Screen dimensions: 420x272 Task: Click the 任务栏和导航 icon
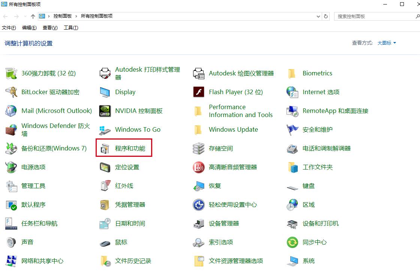coord(11,224)
